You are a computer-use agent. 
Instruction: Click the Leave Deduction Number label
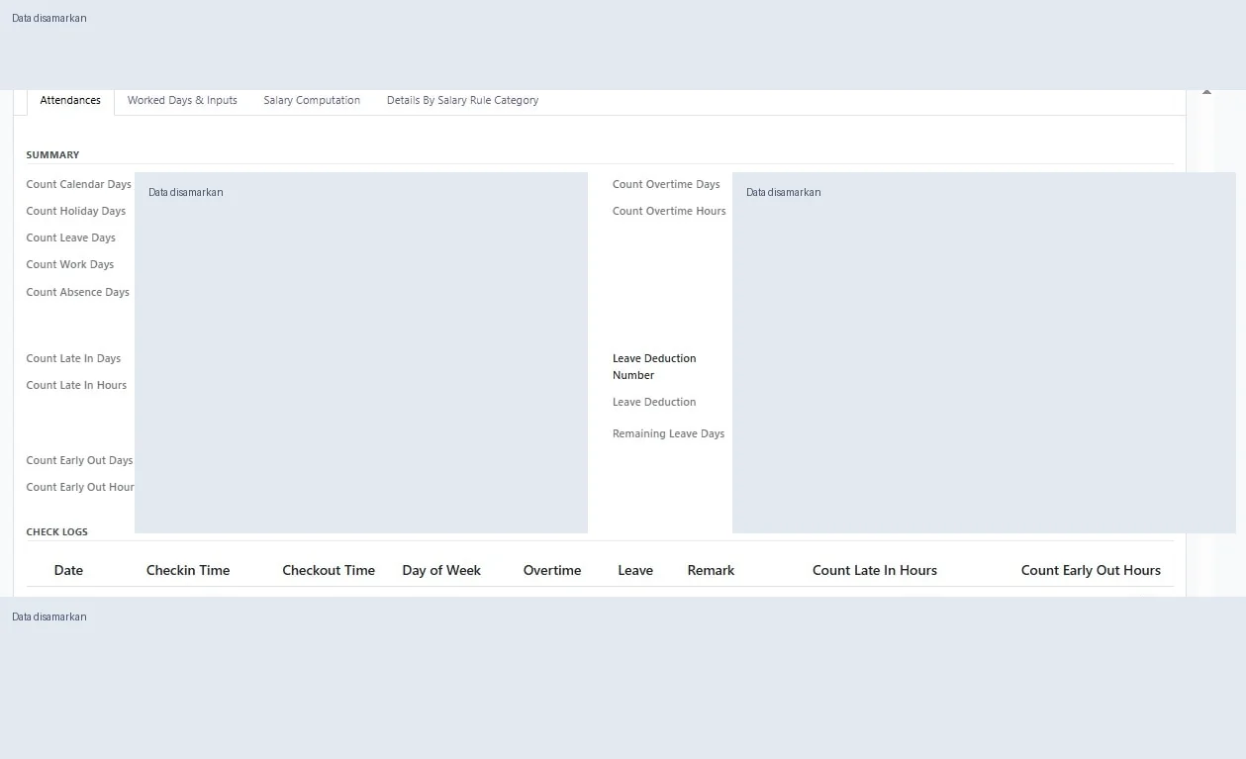point(654,367)
